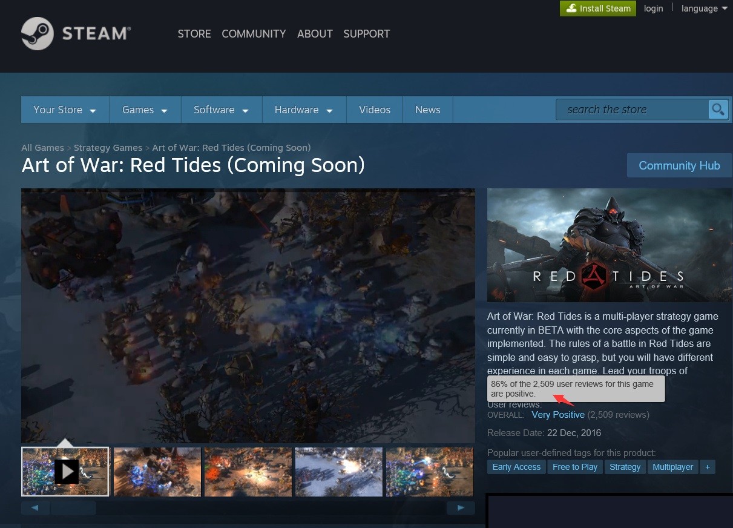The height and width of the screenshot is (528, 733).
Task: Select the Free to Play tag
Action: pos(575,467)
